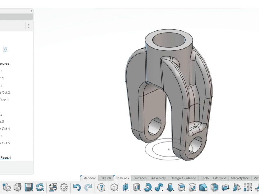
Task: Open the three-dot menu in side panel
Action: click(x=29, y=26)
